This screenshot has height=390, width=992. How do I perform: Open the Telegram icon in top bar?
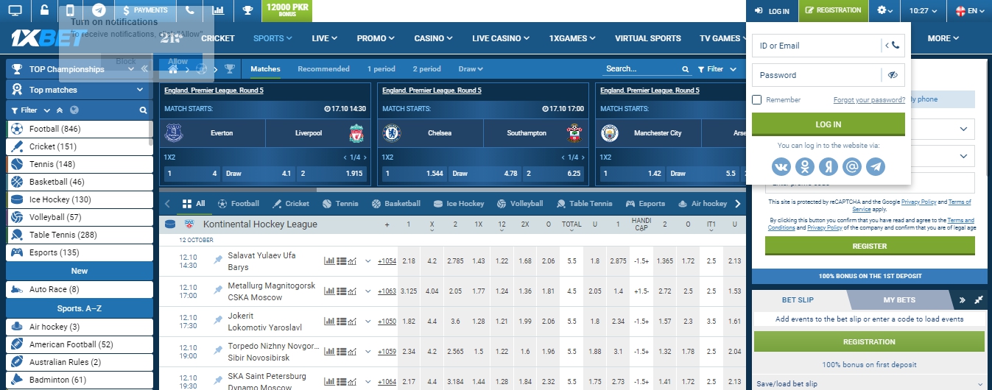pyautogui.click(x=99, y=10)
